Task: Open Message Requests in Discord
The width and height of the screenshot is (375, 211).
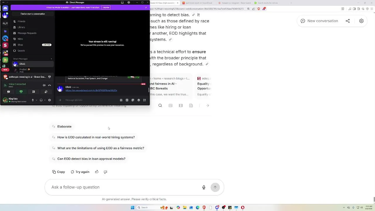Action: 33,33
